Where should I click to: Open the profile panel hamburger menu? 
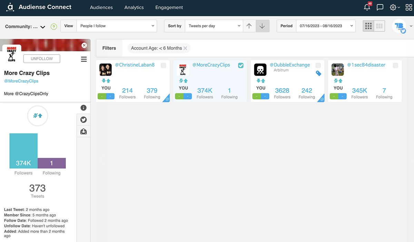click(x=84, y=59)
